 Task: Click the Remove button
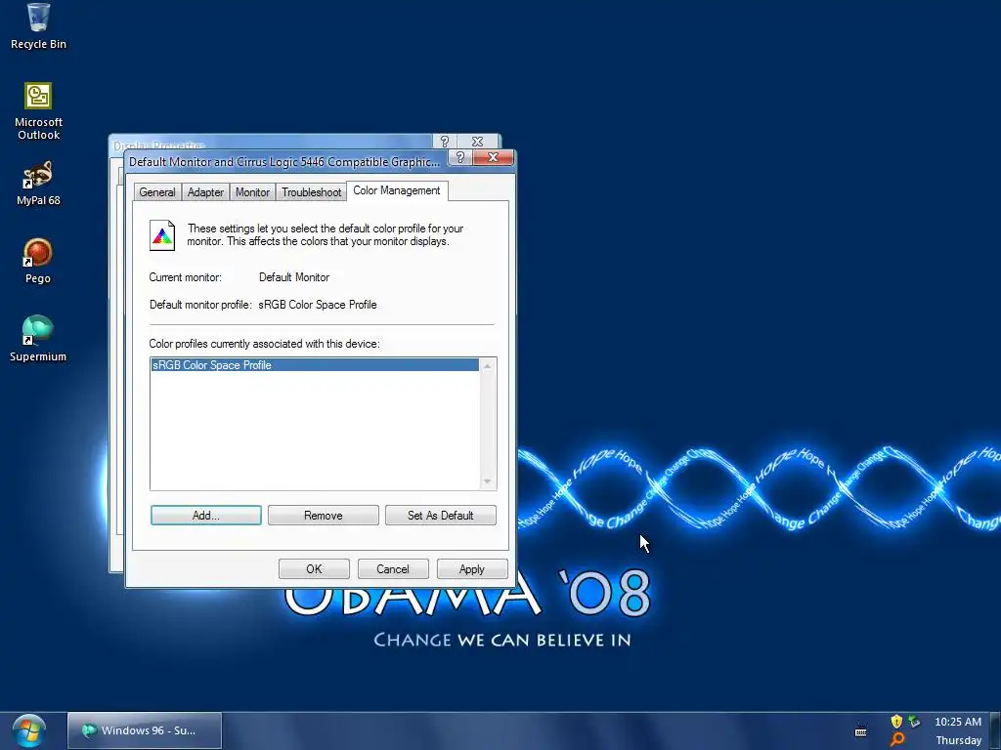323,516
